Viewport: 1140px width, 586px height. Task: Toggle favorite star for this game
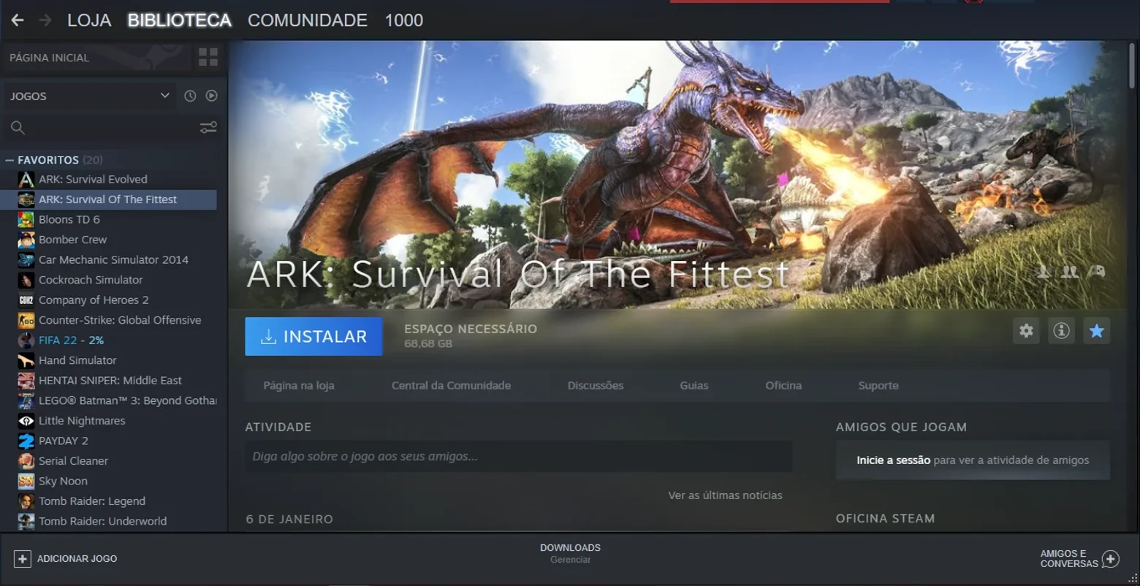click(1096, 331)
